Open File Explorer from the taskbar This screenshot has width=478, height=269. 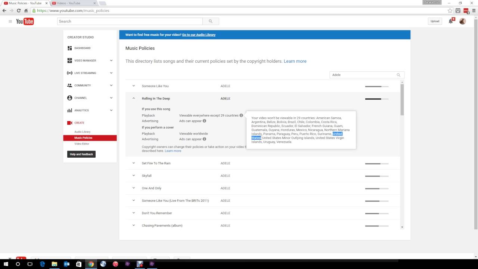pyautogui.click(x=55, y=264)
